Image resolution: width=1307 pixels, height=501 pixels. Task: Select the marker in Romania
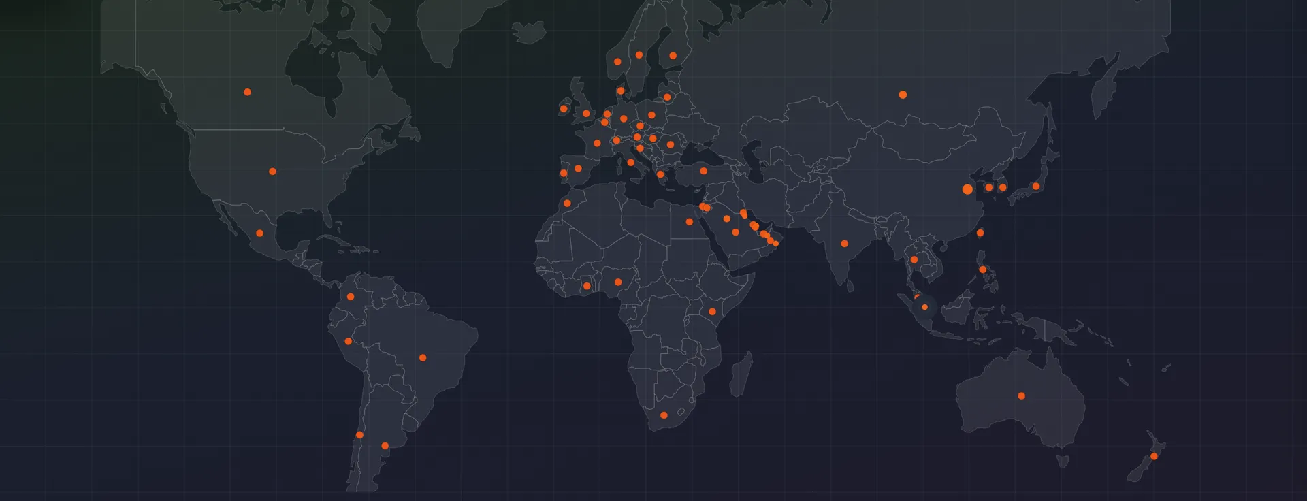pyautogui.click(x=671, y=144)
